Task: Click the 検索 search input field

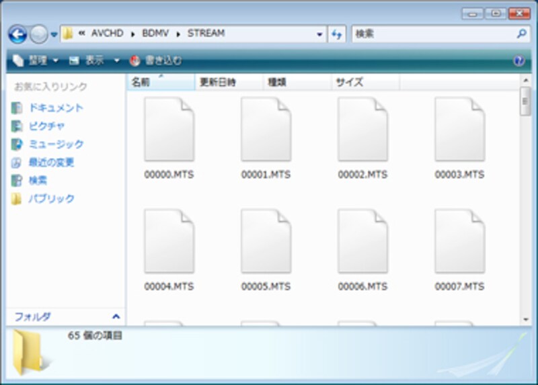Action: [430, 34]
